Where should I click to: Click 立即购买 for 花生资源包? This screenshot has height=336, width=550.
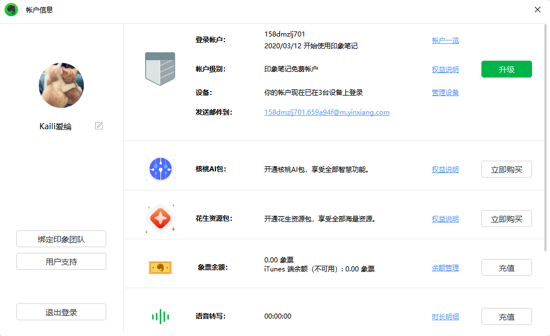[507, 219]
